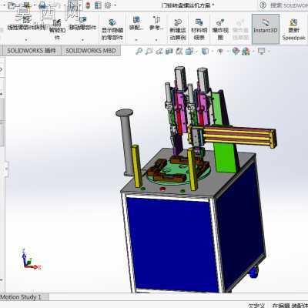Expand Apply Scene dropdown arrow

tap(253, 52)
